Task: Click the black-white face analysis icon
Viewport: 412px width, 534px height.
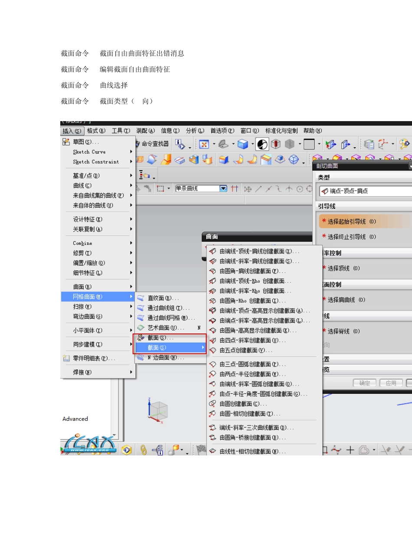Action: point(262,144)
